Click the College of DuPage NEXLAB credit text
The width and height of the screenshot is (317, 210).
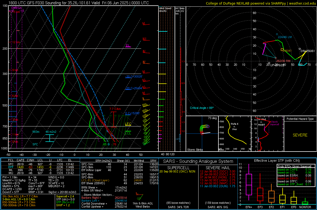[x=261, y=3]
